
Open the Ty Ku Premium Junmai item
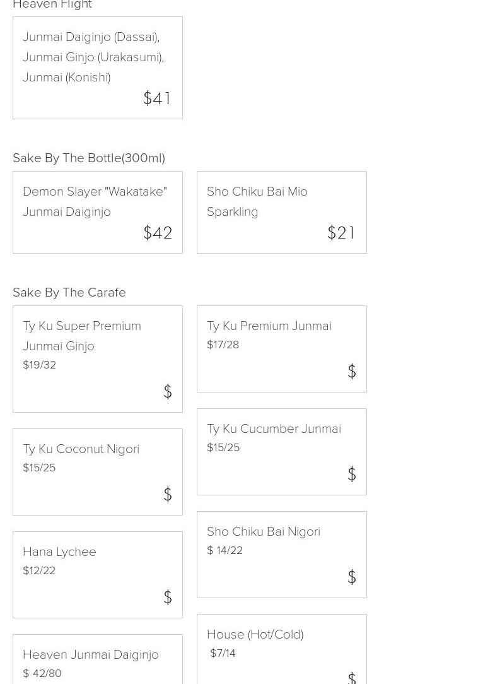(x=269, y=326)
